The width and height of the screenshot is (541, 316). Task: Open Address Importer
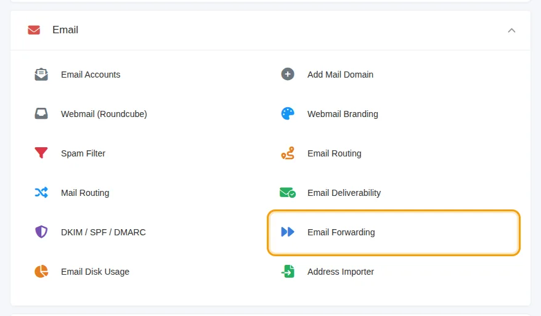click(x=341, y=272)
